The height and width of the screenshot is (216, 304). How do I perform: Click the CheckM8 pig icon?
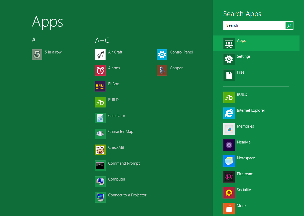coord(100,150)
